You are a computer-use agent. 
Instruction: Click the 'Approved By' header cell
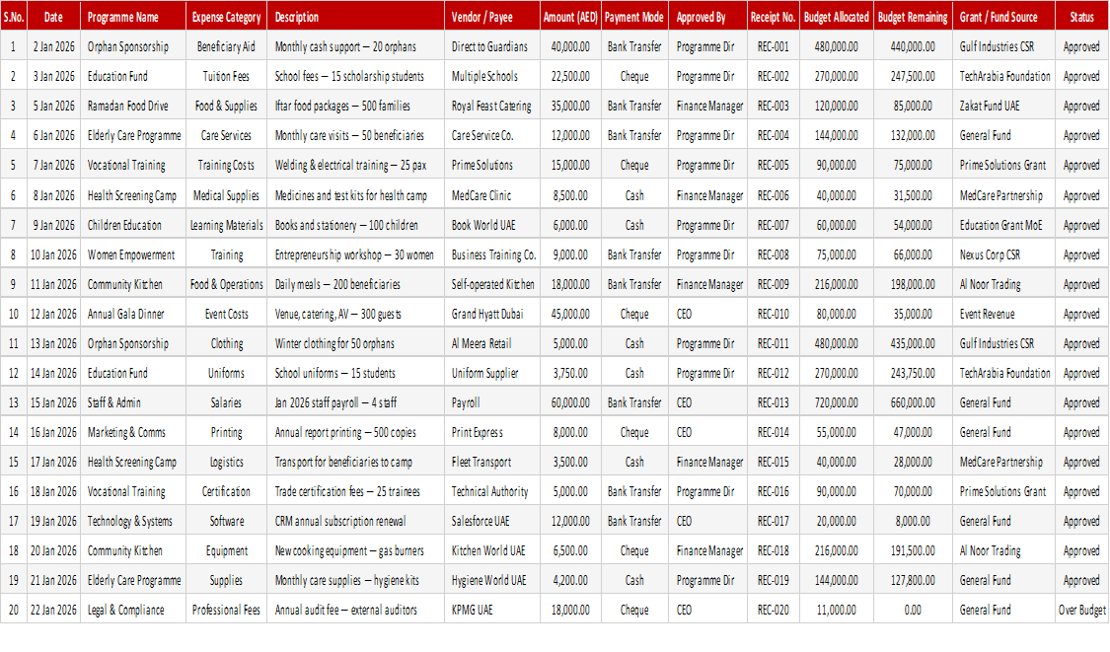[707, 17]
